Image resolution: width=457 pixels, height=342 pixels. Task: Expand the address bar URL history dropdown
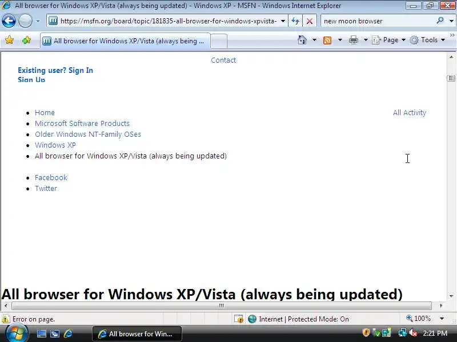click(283, 21)
